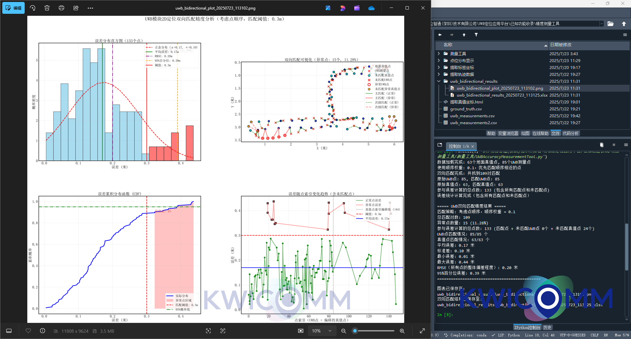Zoom out of the image

coord(344,331)
